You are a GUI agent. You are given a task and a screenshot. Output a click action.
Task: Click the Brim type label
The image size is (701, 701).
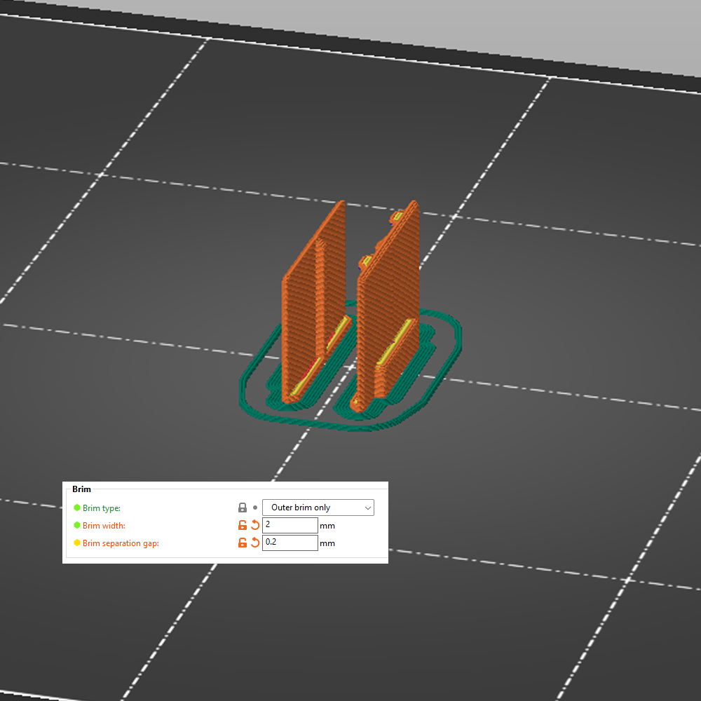[x=102, y=508]
